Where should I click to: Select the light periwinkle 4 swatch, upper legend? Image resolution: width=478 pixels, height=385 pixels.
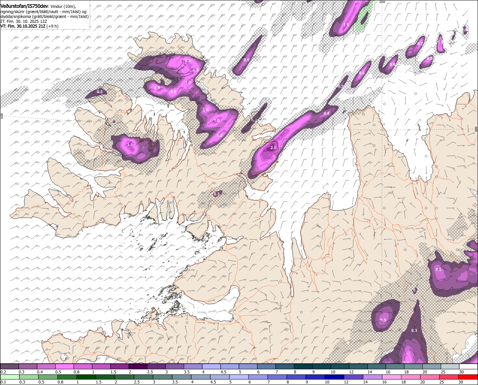click(x=211, y=367)
